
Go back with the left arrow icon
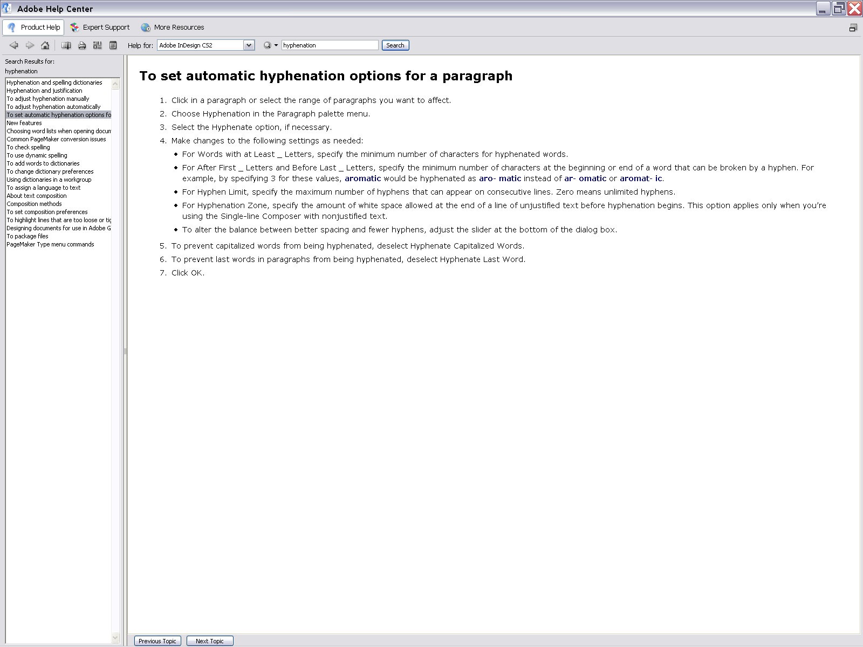[14, 45]
